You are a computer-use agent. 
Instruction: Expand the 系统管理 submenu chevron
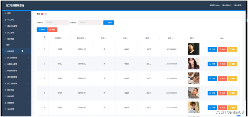(28, 109)
